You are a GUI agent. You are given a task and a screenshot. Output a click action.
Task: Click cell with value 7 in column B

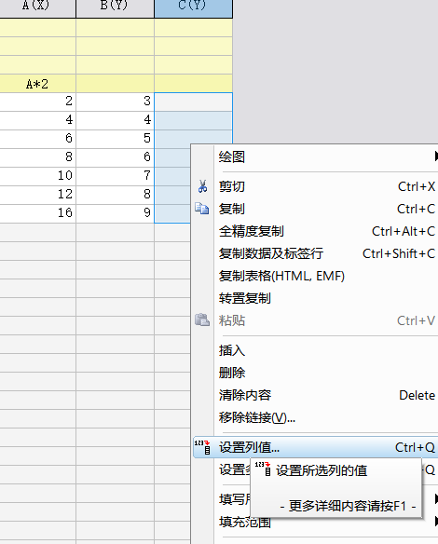[x=115, y=175]
